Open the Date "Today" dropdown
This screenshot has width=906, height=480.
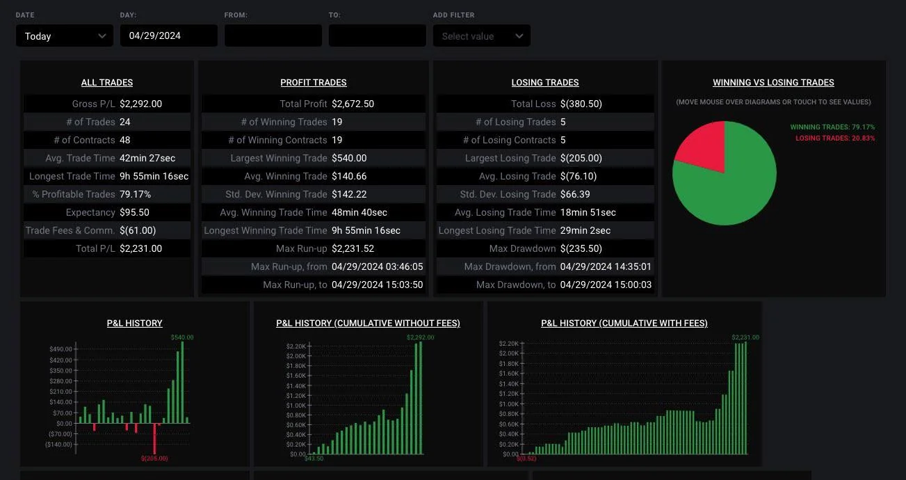[64, 35]
